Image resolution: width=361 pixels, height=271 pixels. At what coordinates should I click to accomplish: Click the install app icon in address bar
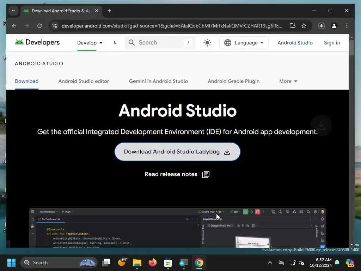tap(292, 26)
